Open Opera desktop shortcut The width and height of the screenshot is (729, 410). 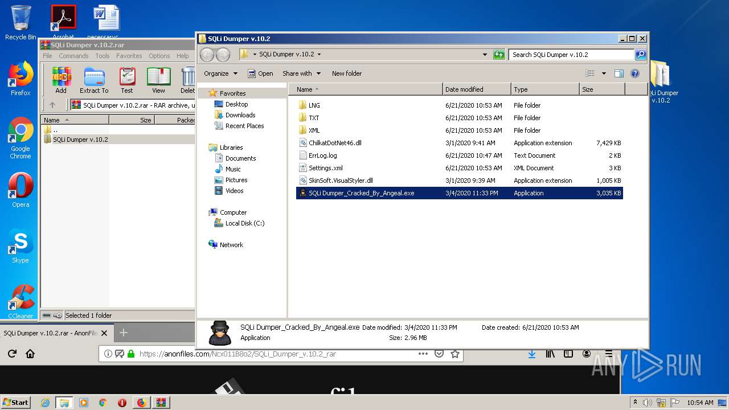(x=21, y=191)
